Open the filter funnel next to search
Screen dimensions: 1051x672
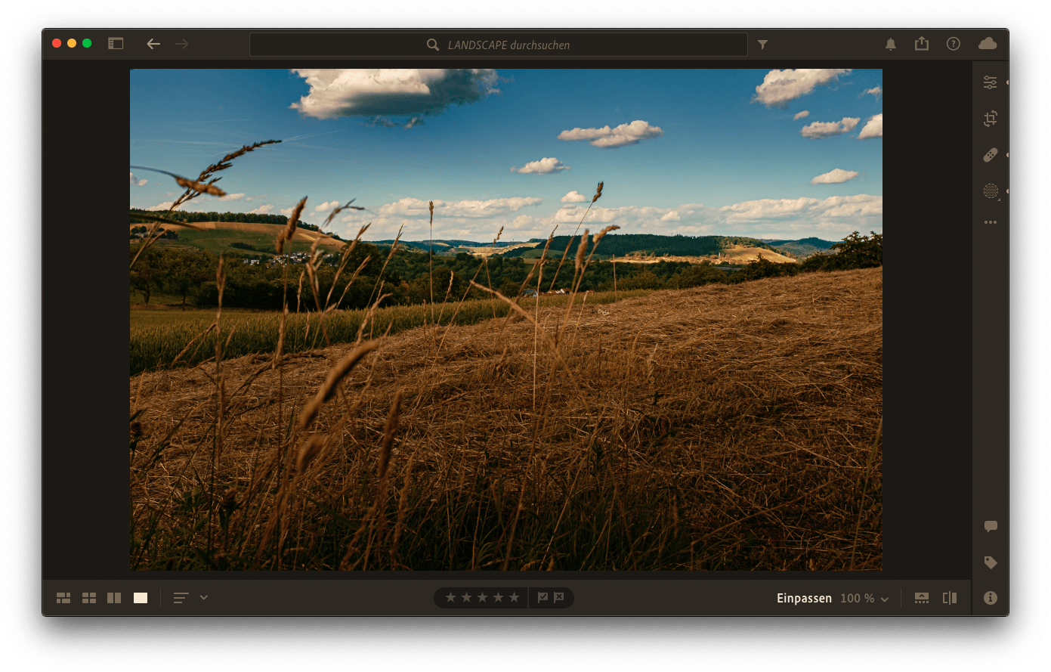pos(763,45)
